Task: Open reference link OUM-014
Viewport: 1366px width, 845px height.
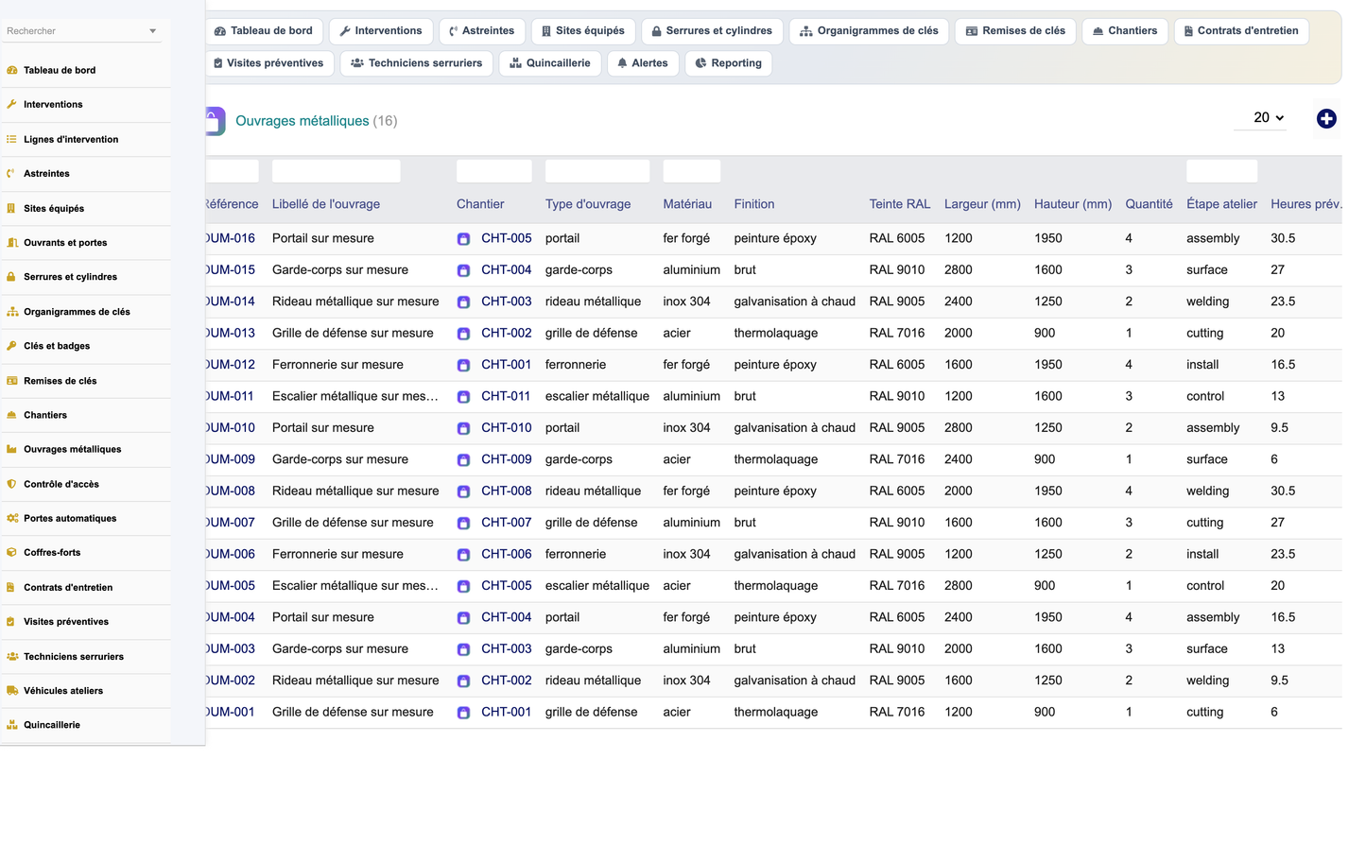Action: pos(231,302)
